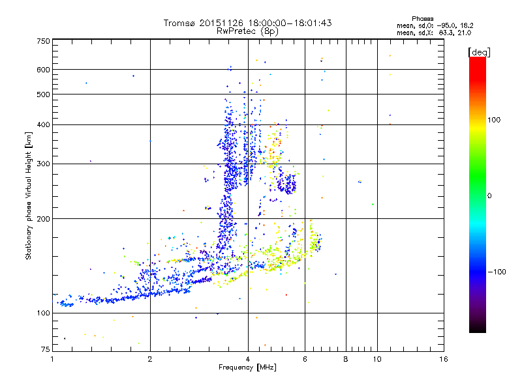Click the x-axis label 'Frequency [MHz]'

pos(247,368)
